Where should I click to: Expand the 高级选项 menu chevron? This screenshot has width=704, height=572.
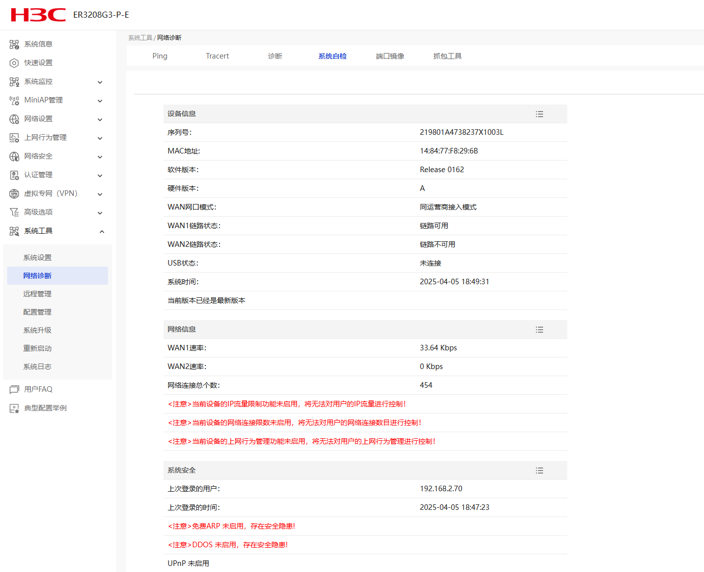pyautogui.click(x=100, y=213)
